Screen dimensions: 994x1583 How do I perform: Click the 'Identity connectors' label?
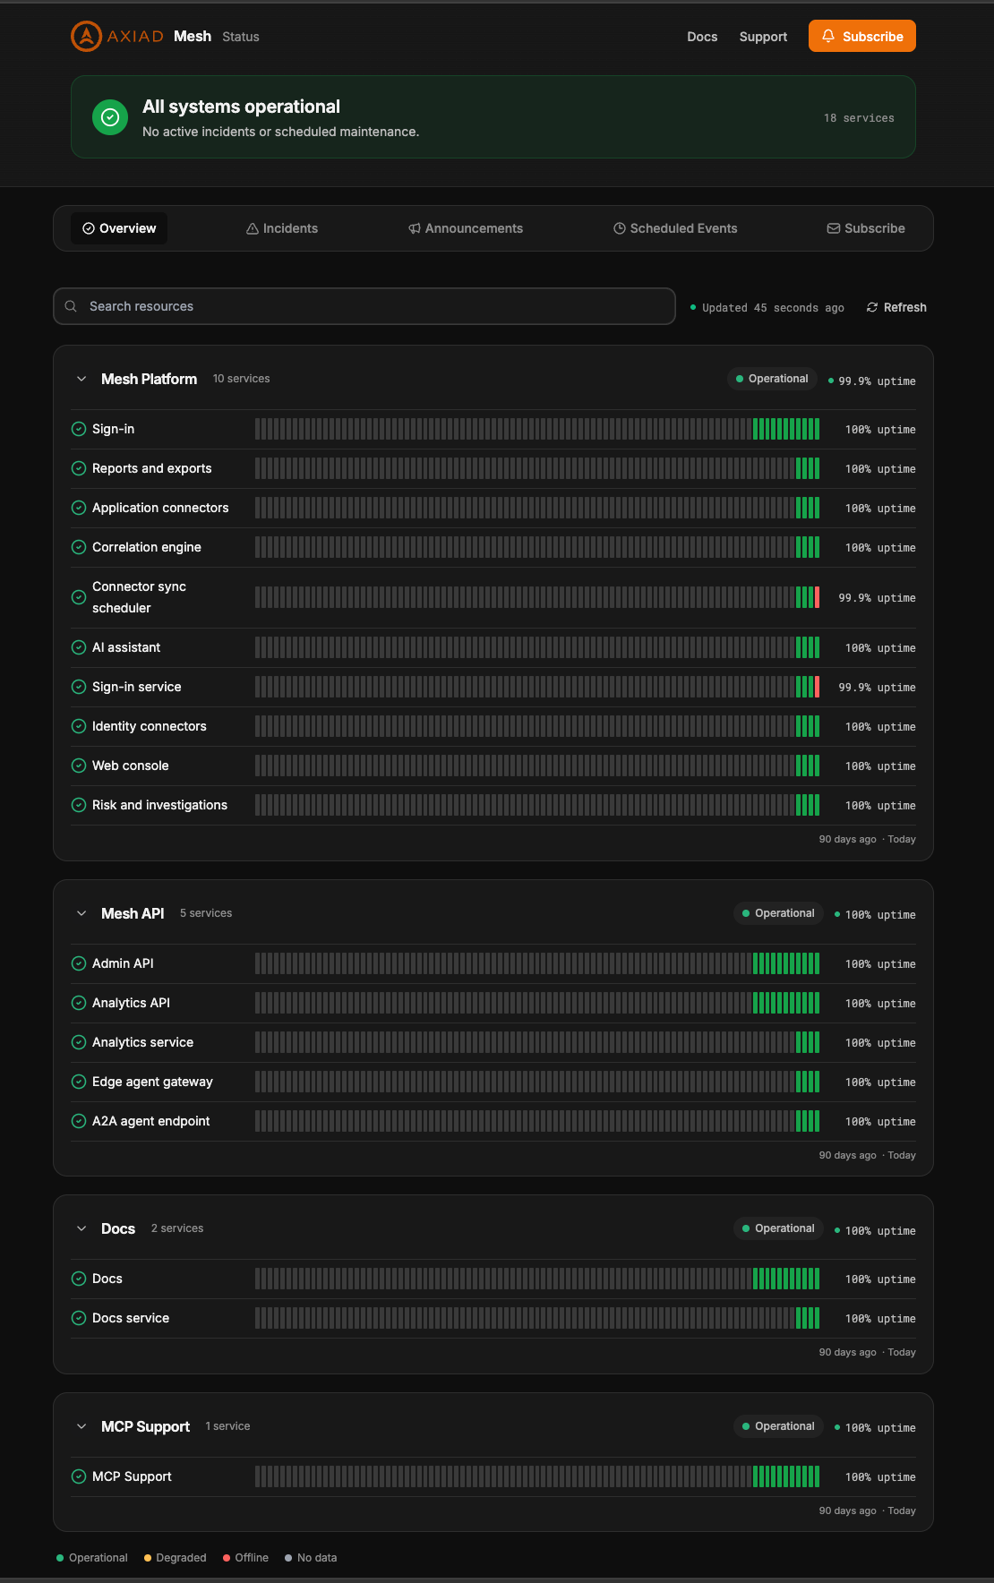(149, 726)
